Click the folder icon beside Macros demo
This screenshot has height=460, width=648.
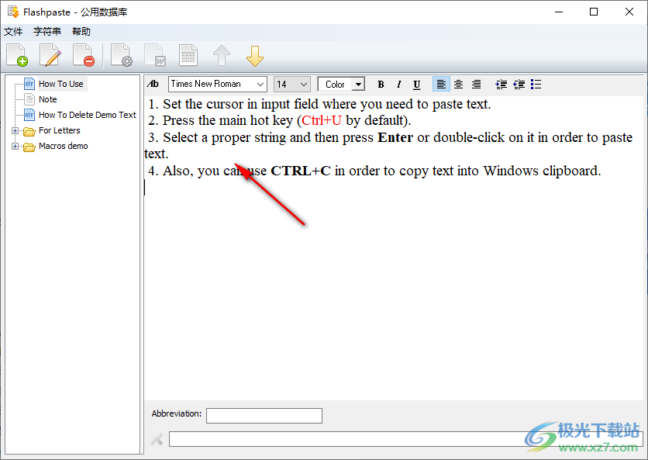[29, 147]
